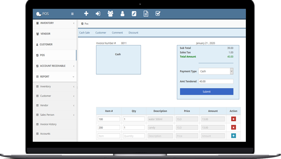
Task: Open the group users icon in toolbar
Action: (110, 14)
